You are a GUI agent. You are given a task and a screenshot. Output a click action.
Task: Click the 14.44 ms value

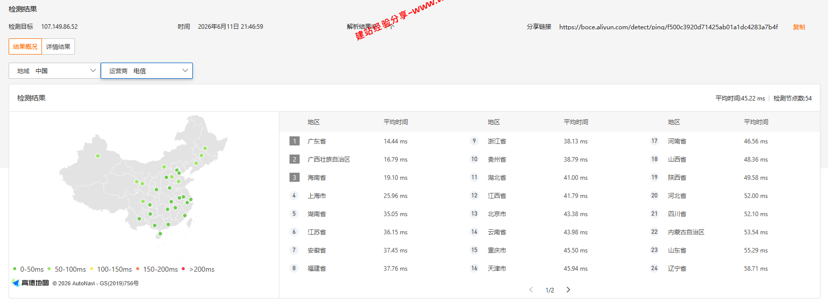pos(395,141)
